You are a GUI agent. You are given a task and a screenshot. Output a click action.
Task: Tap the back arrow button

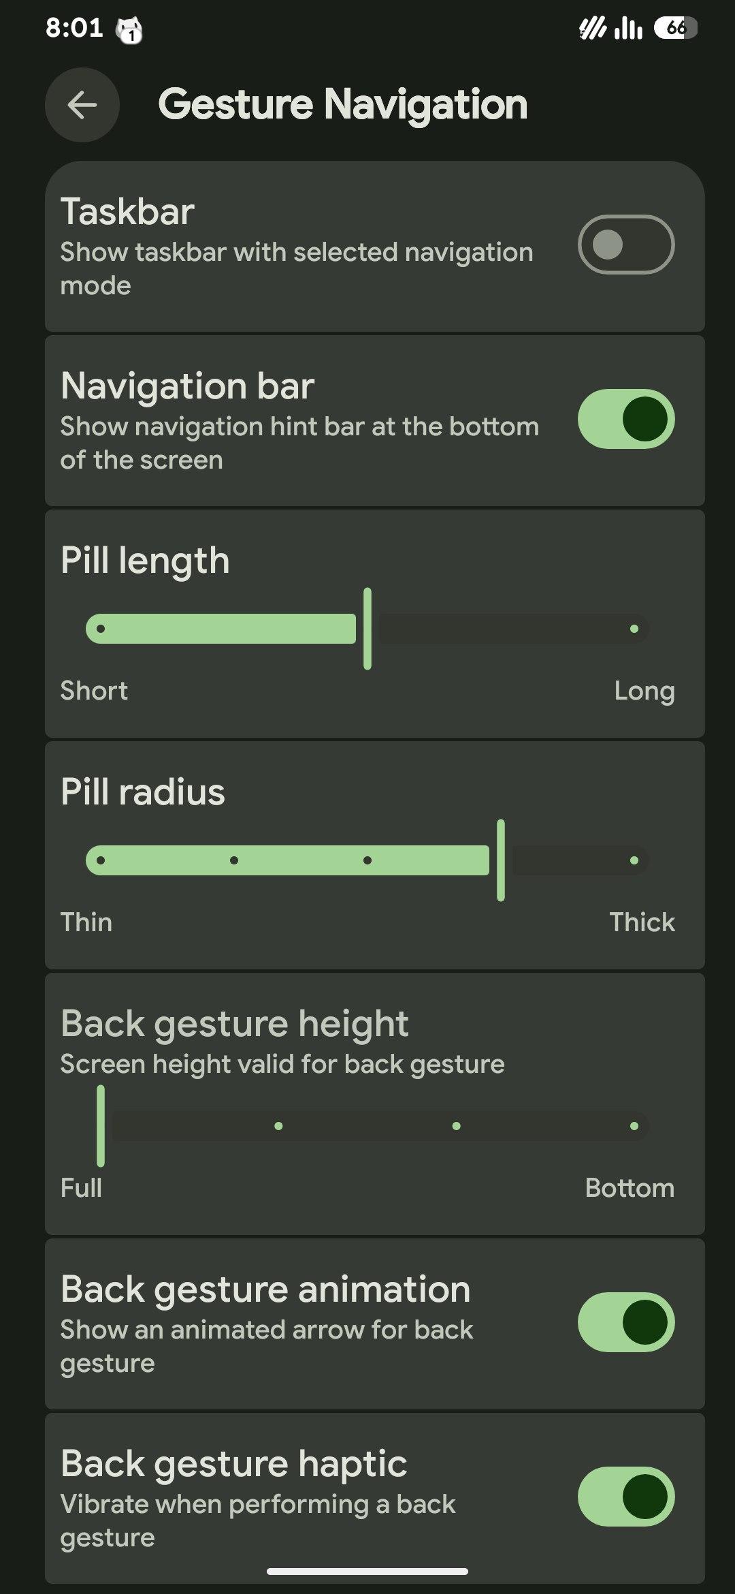pos(82,105)
